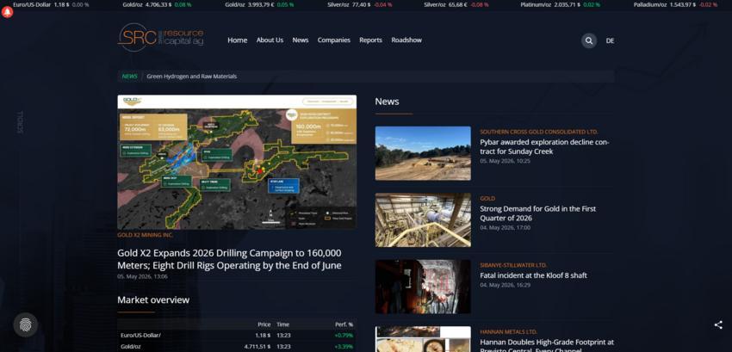Open Hannan Doubles High-Grade Footprint article

[x=547, y=345]
